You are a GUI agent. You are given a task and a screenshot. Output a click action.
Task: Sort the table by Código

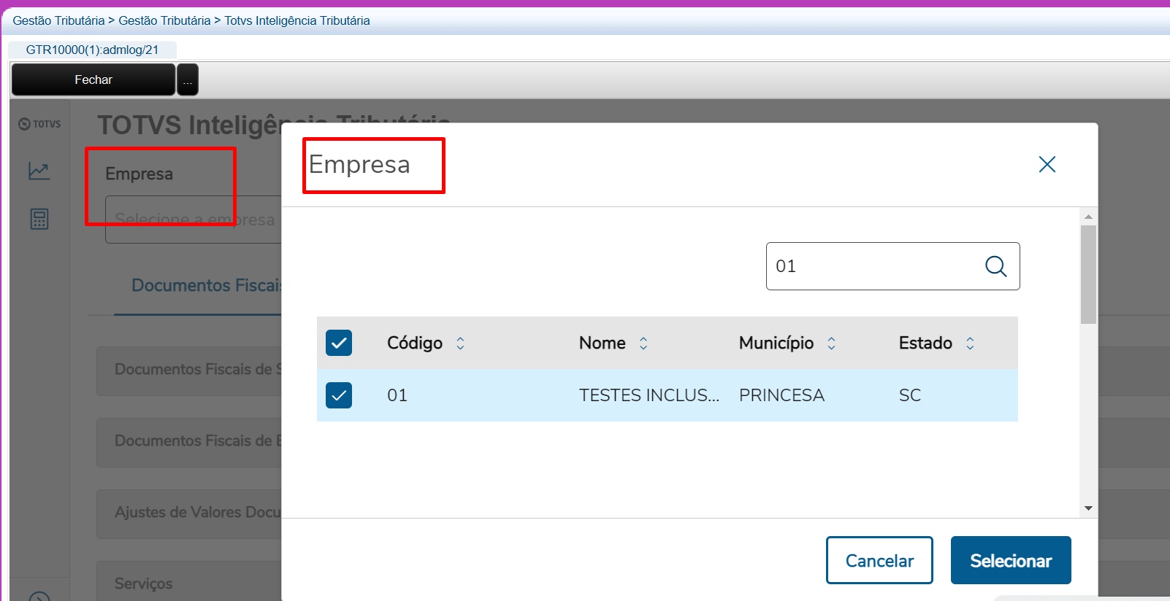[x=460, y=344]
